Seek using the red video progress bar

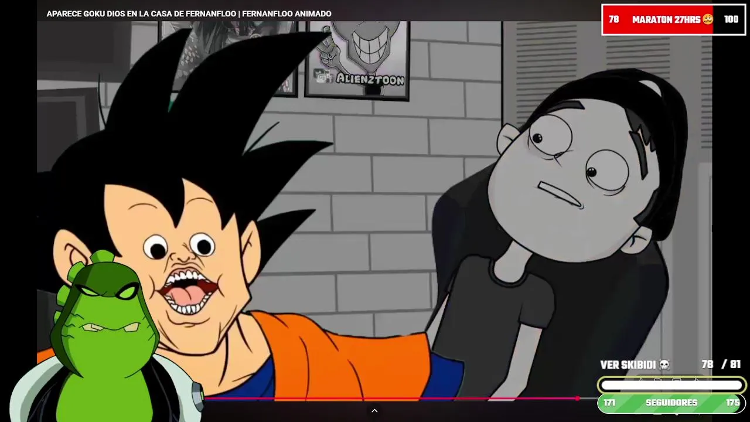390,399
